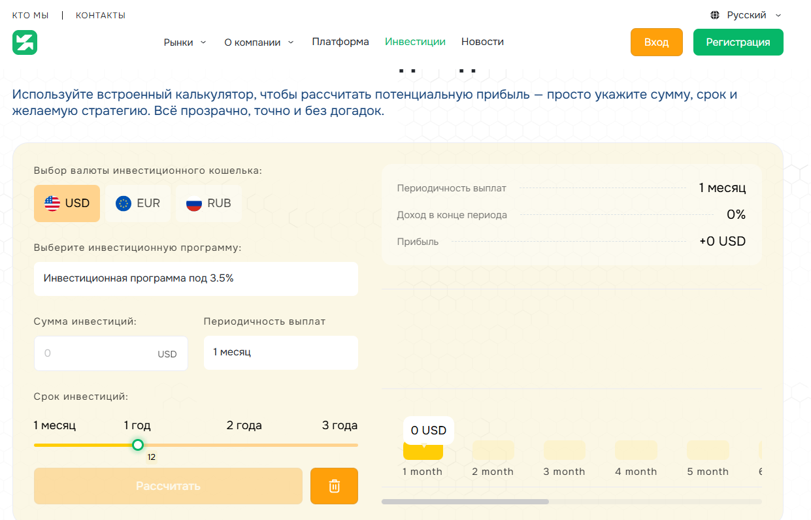
Task: Click the globe language icon
Action: 715,15
